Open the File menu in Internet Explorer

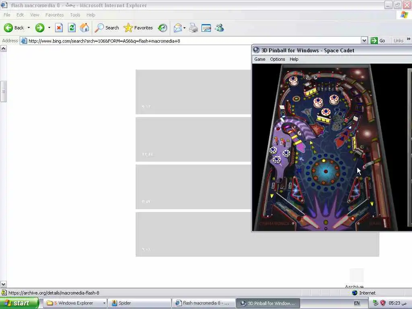(x=7, y=15)
